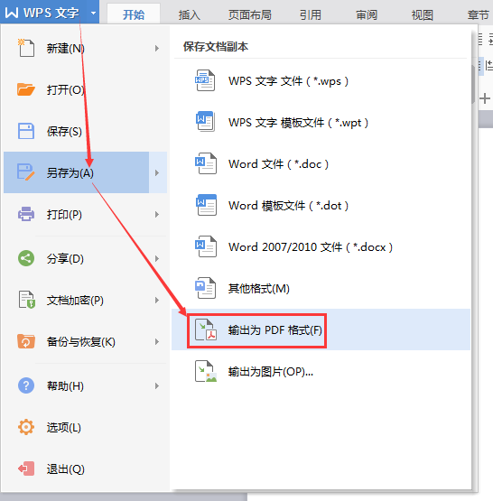493x501 pixels.
Task: Choose 退出(Q) to quit WPS
Action: click(x=85, y=469)
